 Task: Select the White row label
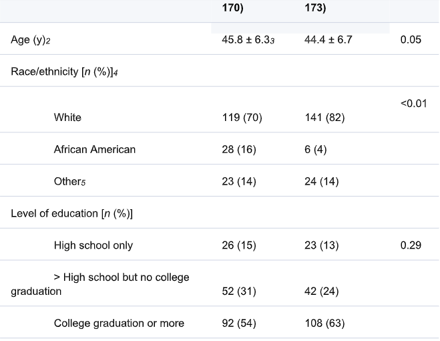point(67,118)
